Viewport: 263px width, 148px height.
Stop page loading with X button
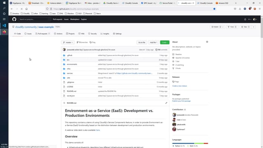point(22,9)
